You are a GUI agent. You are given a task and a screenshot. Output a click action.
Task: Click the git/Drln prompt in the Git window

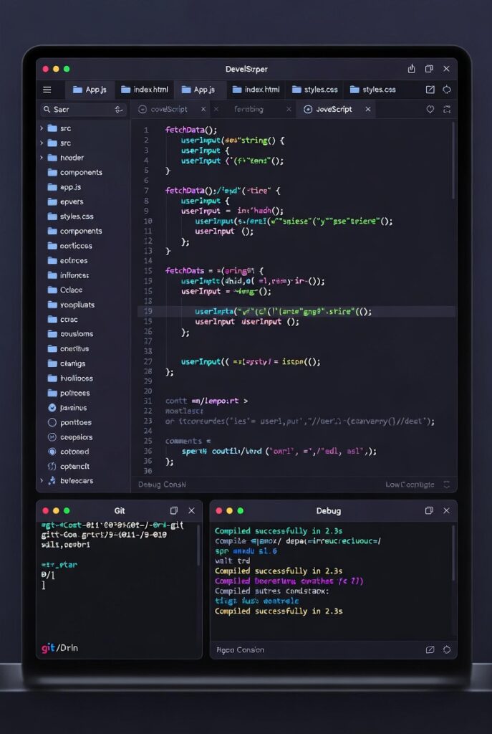(60, 648)
